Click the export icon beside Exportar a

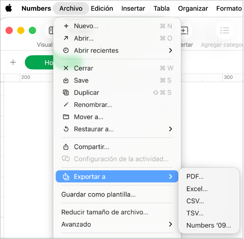pyautogui.click(x=66, y=176)
